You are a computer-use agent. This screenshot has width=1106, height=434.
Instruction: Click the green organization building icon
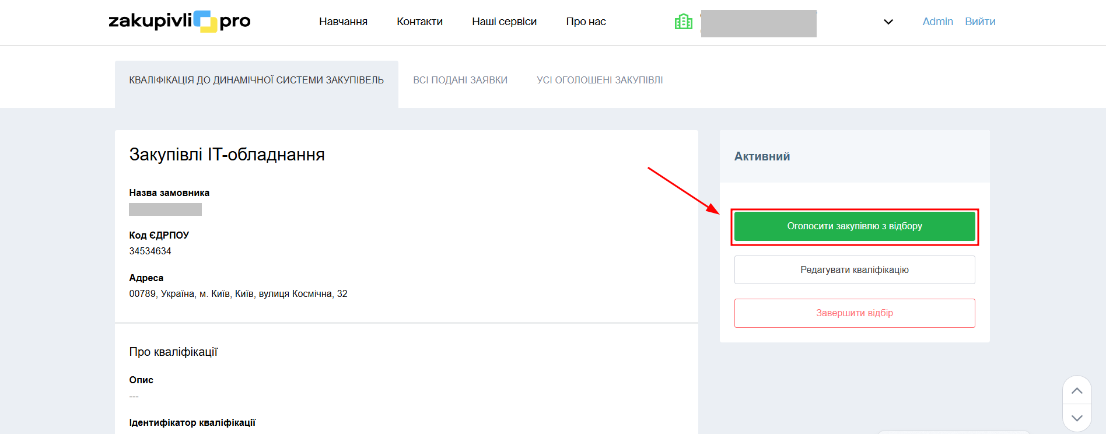point(683,22)
